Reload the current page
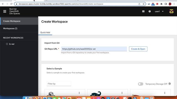This screenshot has width=177, height=99. coord(11,4)
